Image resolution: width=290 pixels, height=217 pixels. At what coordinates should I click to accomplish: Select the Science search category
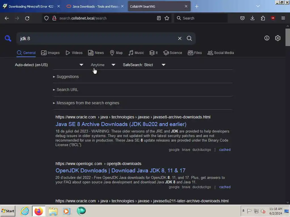pos(172,53)
